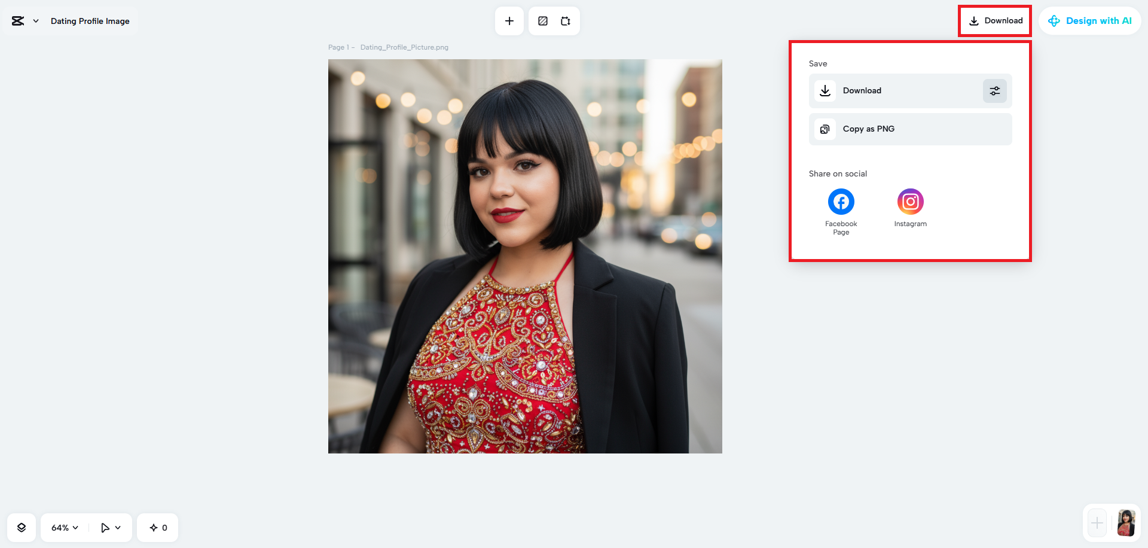Open the resize canvas tool
Screen dimensions: 1148x548
point(565,20)
